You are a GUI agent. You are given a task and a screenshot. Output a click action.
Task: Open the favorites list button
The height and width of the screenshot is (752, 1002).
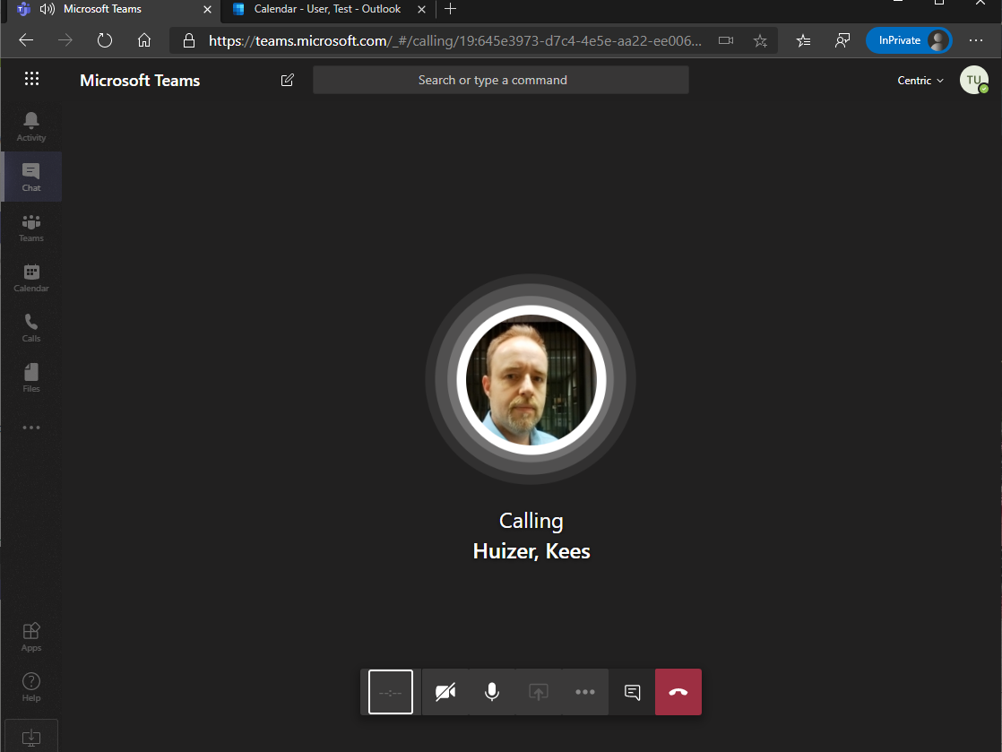pos(803,41)
